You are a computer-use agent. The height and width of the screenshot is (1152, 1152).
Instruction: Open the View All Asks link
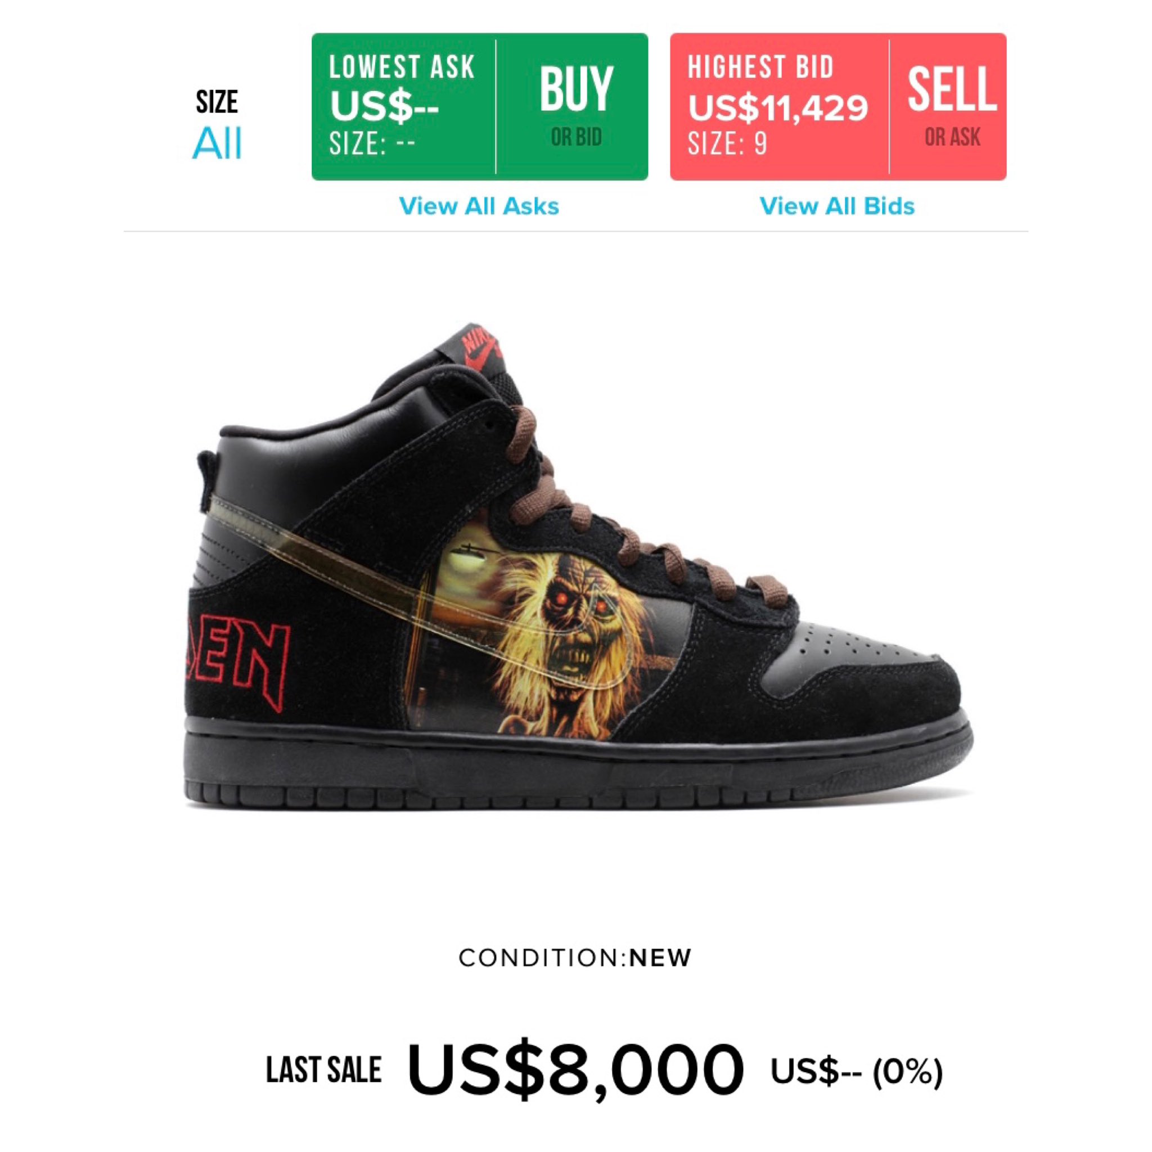479,206
